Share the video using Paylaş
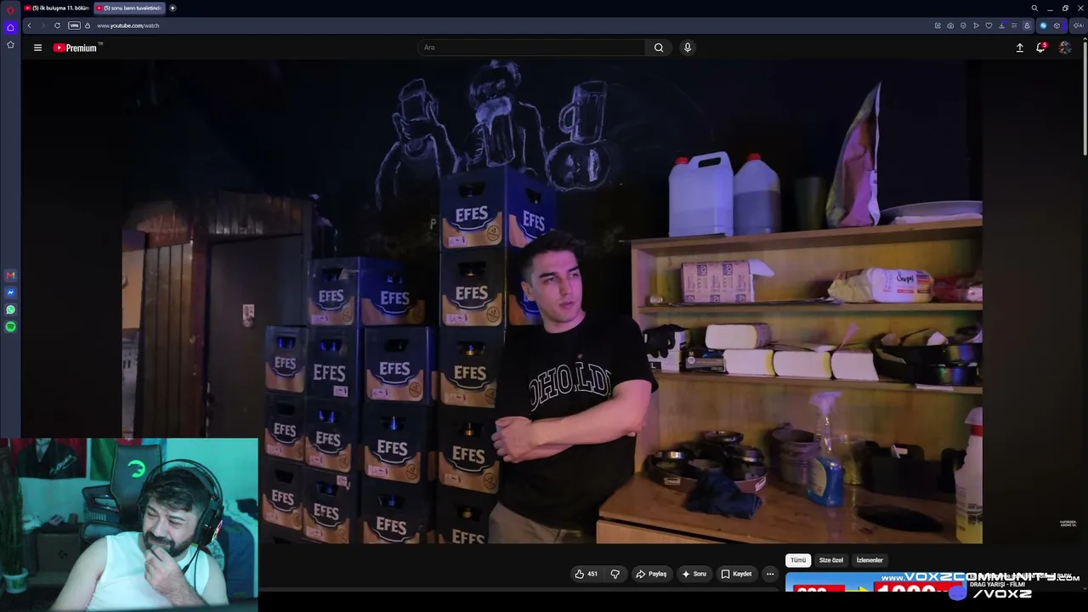Viewport: 1088px width, 612px height. 651,574
